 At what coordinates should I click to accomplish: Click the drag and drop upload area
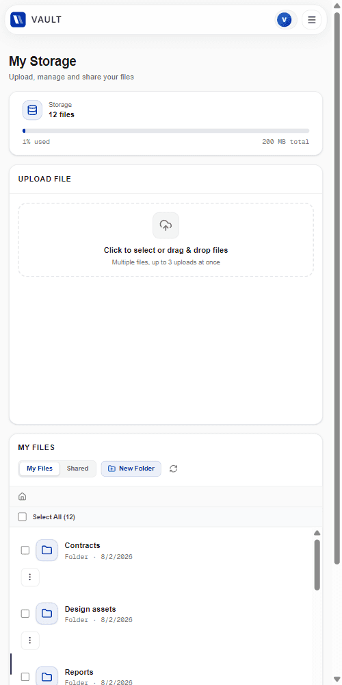tap(166, 239)
